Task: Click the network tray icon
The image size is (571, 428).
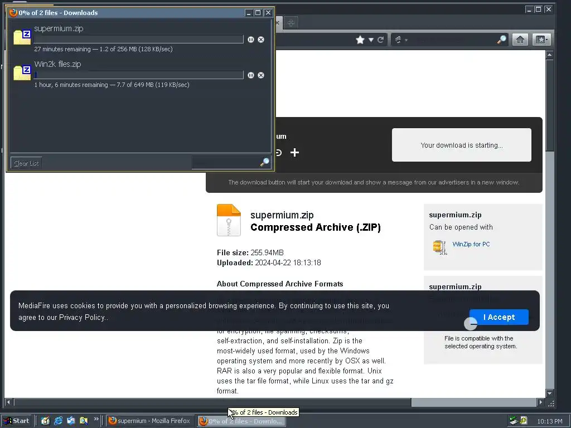Action: [x=514, y=421]
